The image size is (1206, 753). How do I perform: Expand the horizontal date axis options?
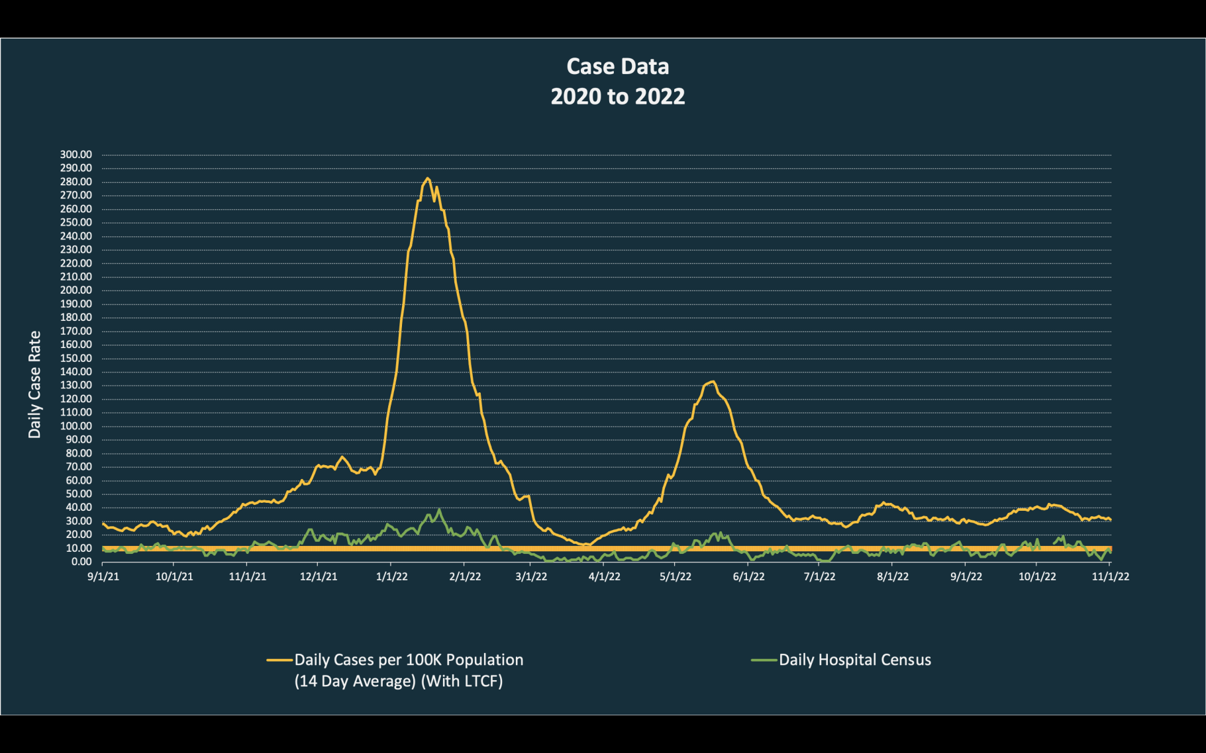pyautogui.click(x=609, y=576)
